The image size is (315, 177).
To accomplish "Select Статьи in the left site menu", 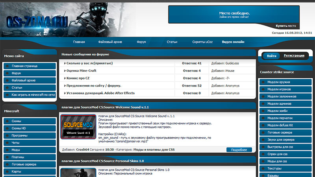I will (30, 88).
